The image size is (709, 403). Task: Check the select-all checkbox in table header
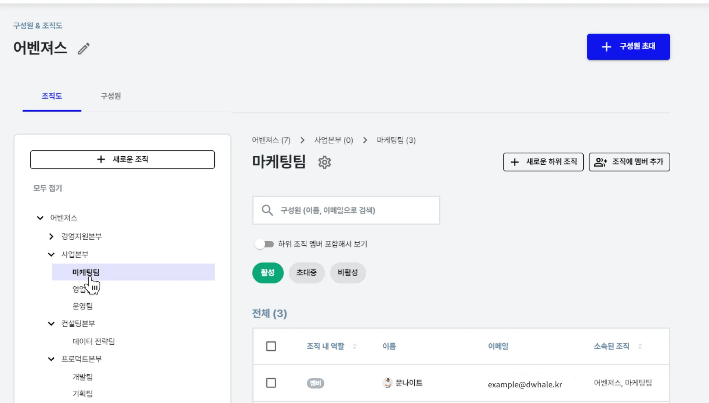(271, 346)
